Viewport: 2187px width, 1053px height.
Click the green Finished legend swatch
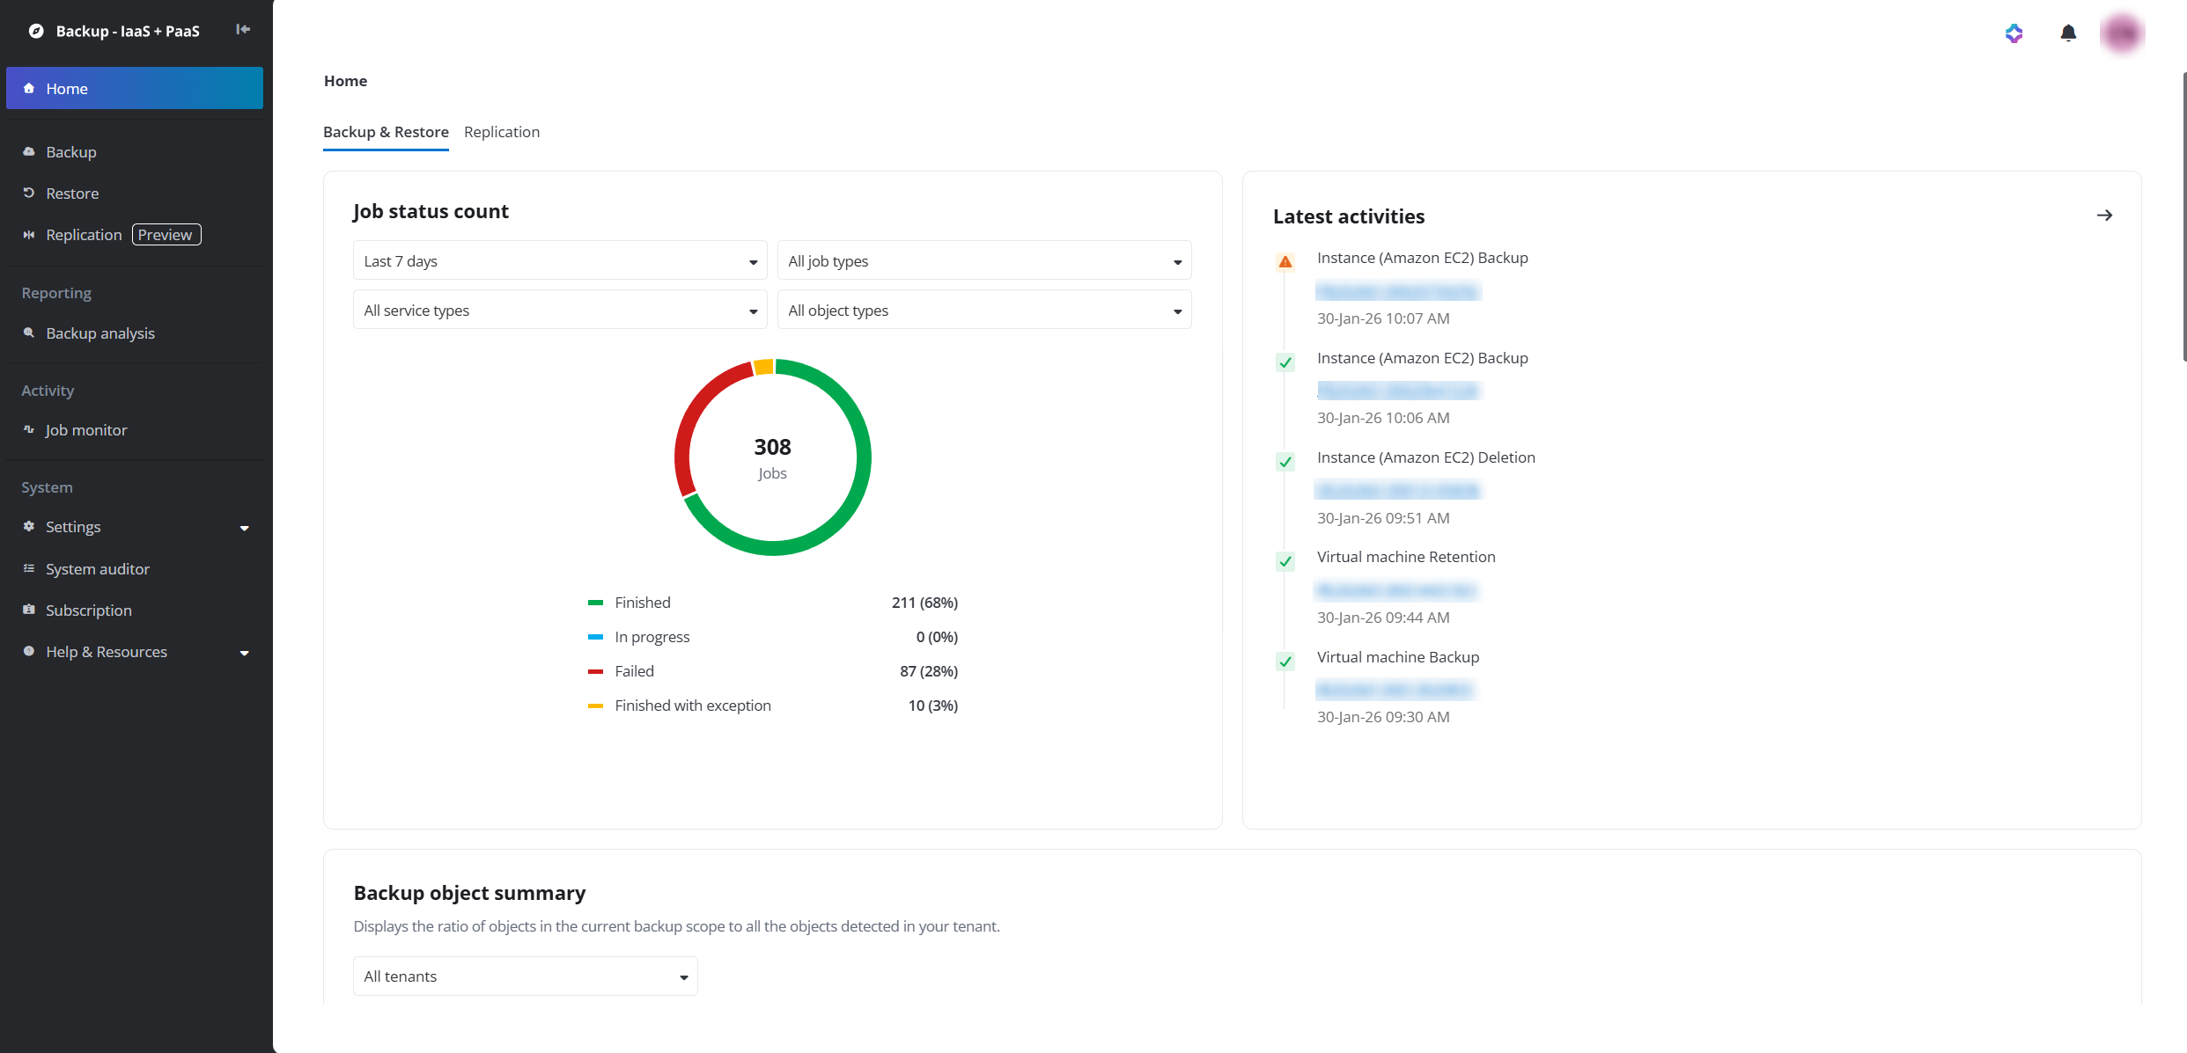pyautogui.click(x=595, y=603)
